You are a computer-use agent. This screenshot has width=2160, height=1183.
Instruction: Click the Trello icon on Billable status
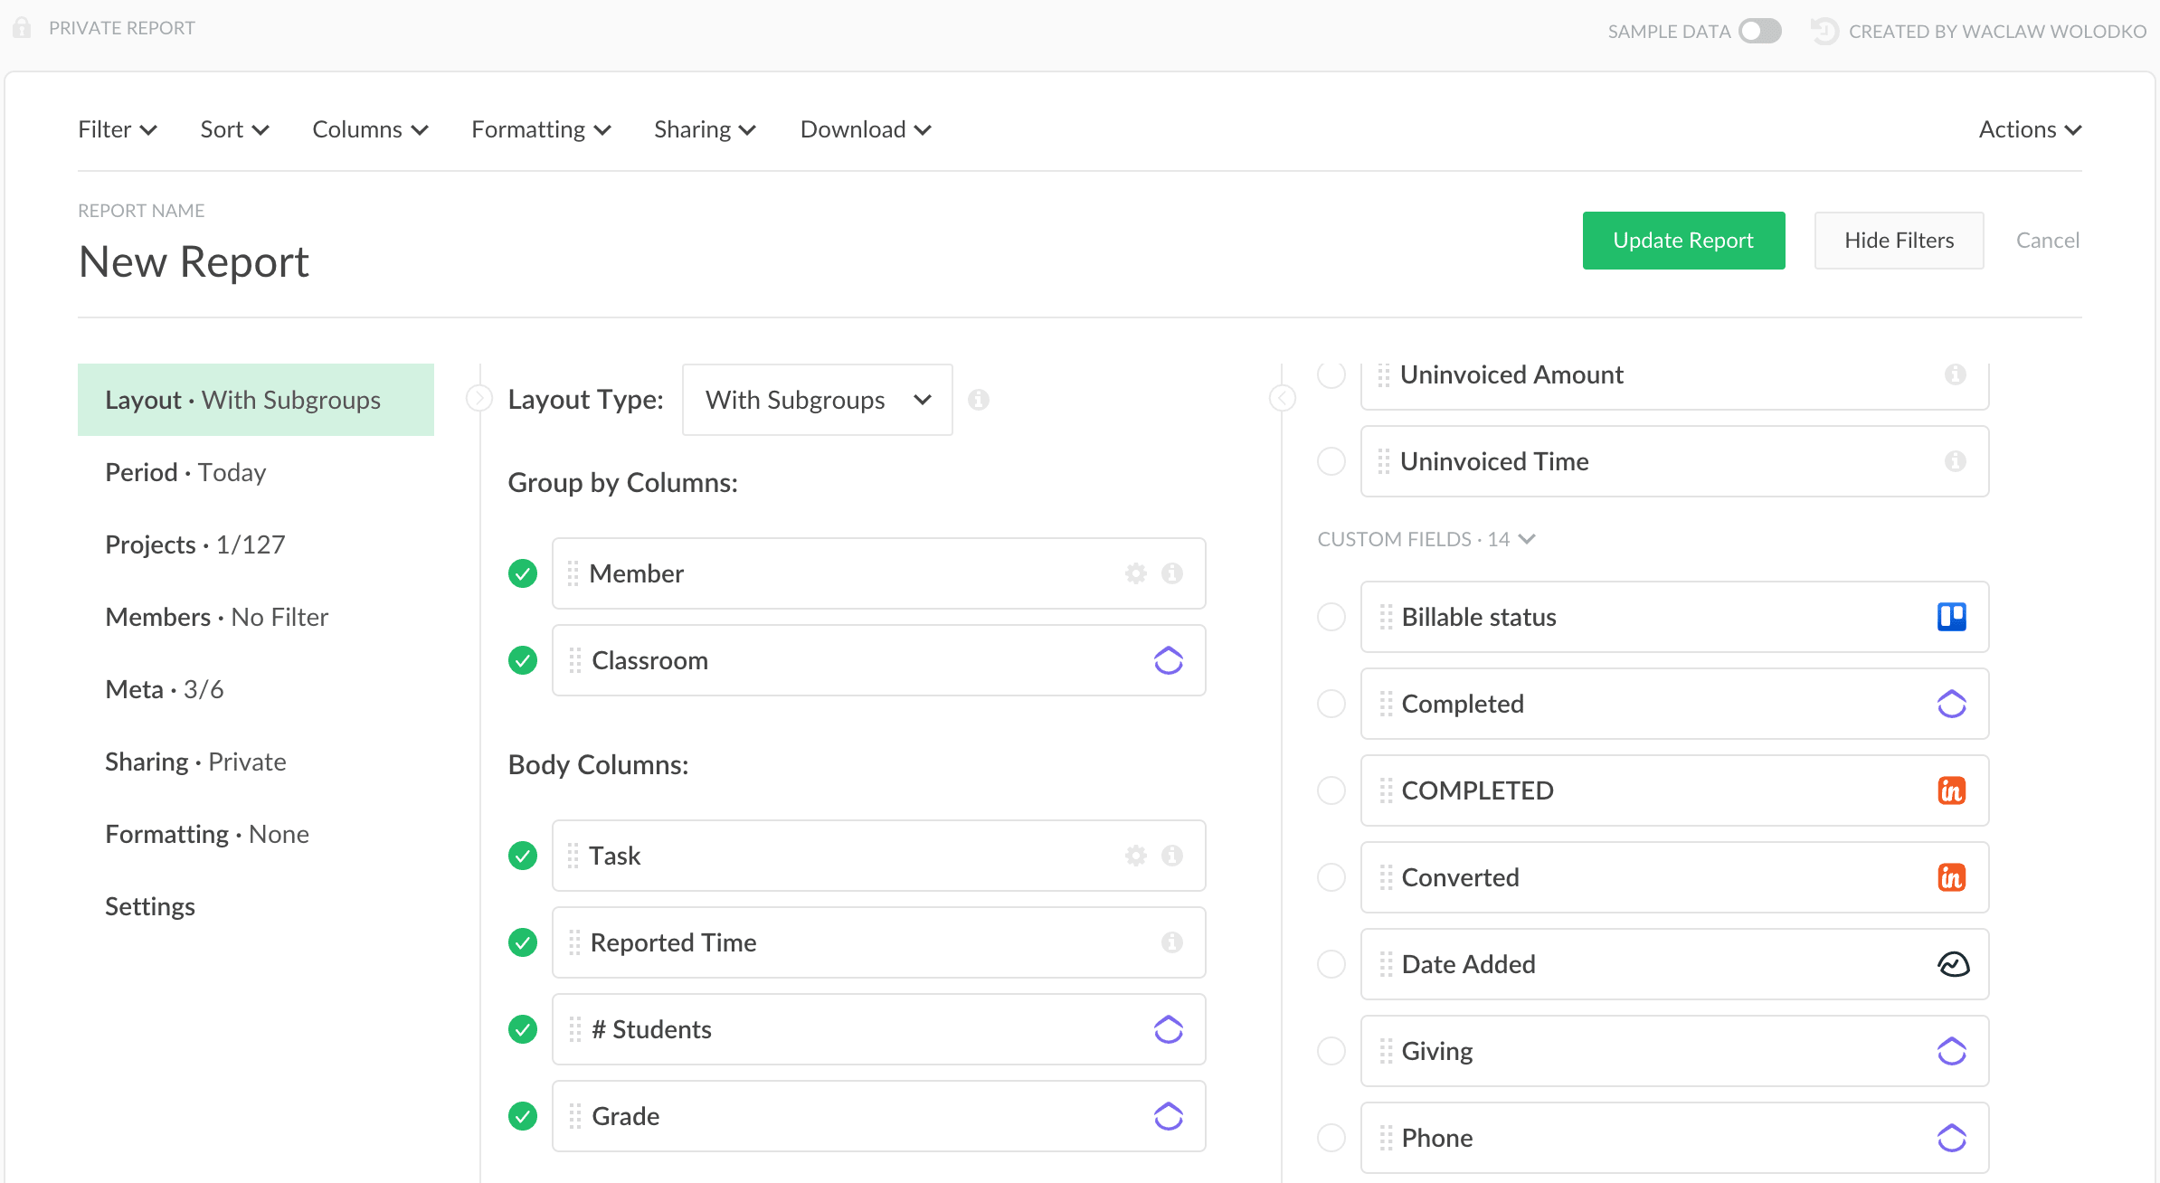click(1953, 617)
